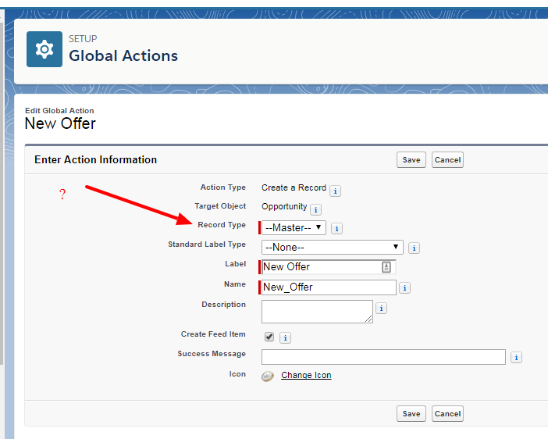
Task: Click the Description field info icon
Action: tap(381, 309)
